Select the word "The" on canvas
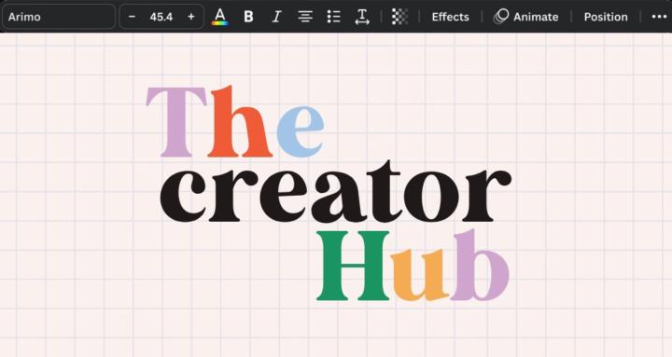 point(235,121)
